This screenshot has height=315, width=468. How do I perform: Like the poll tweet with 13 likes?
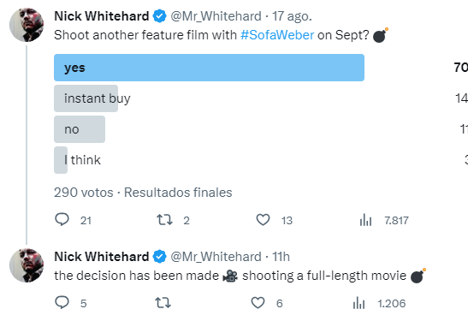[275, 220]
